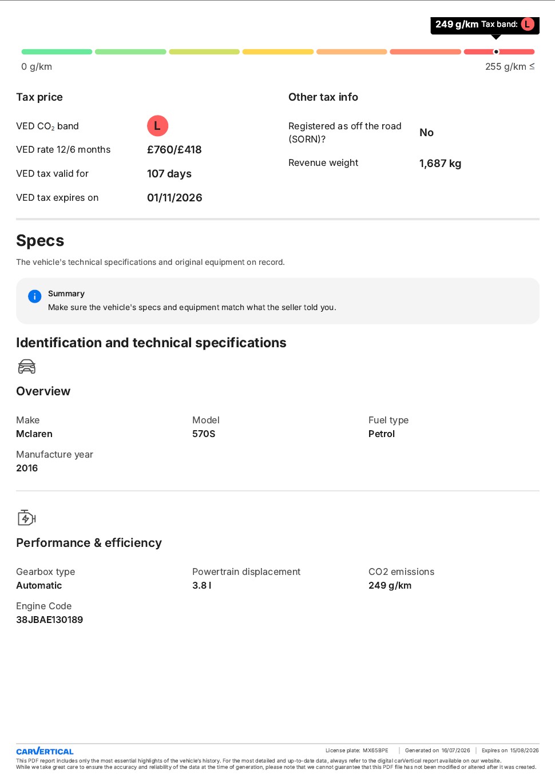Image resolution: width=555 pixels, height=778 pixels.
Task: Click the Model 570S value
Action: tap(204, 434)
